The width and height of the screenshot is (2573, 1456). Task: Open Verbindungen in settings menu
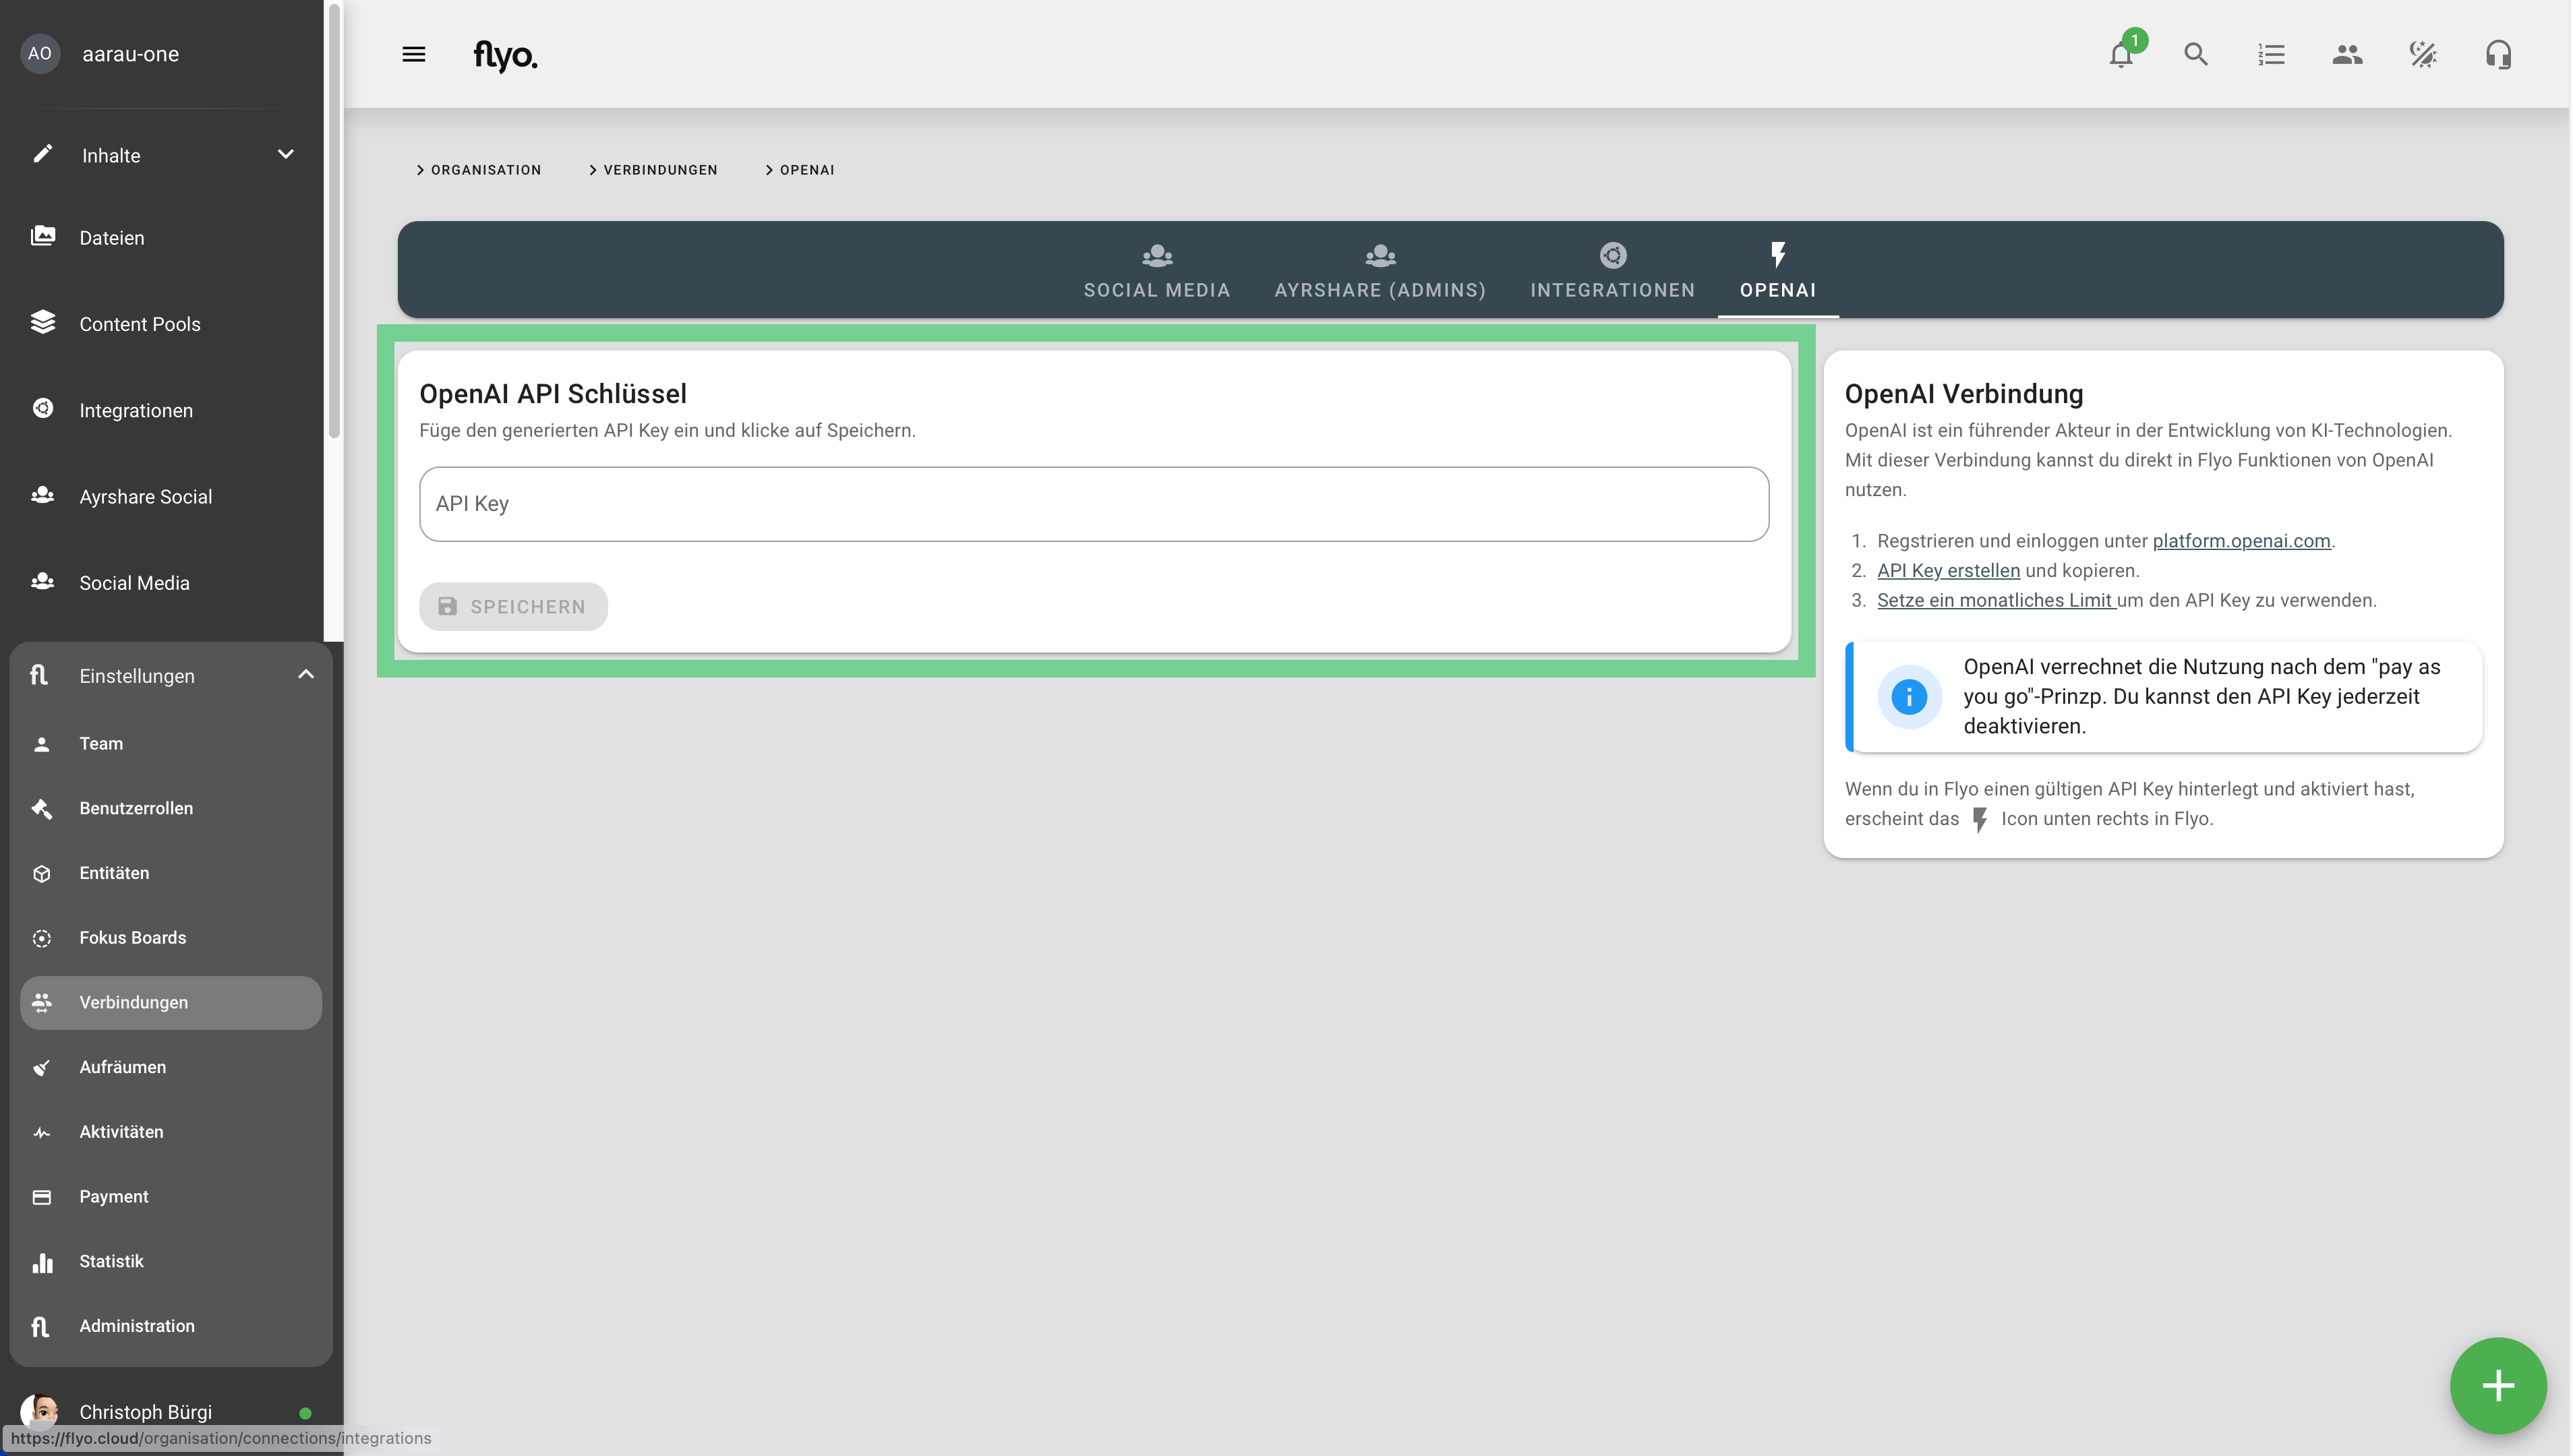pos(171,1002)
